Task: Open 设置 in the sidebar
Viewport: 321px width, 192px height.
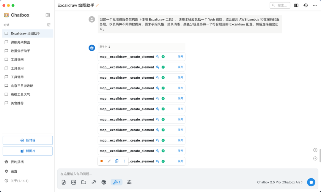Action: tap(13, 171)
